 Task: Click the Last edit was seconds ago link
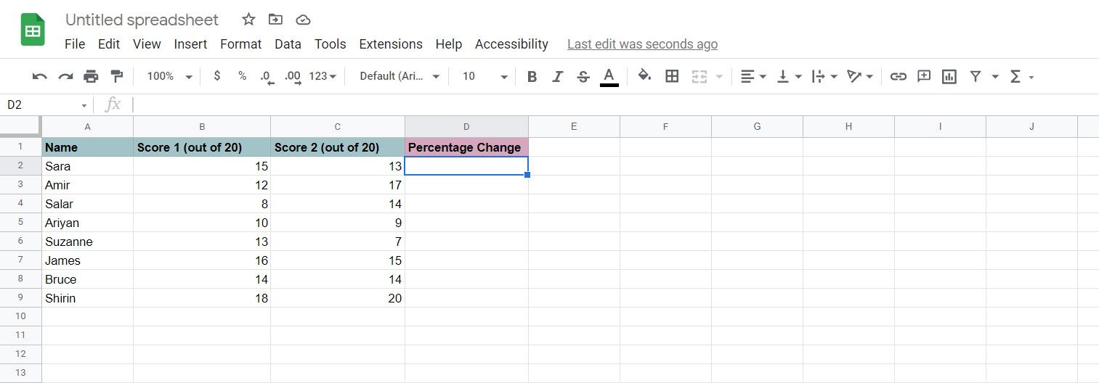642,44
